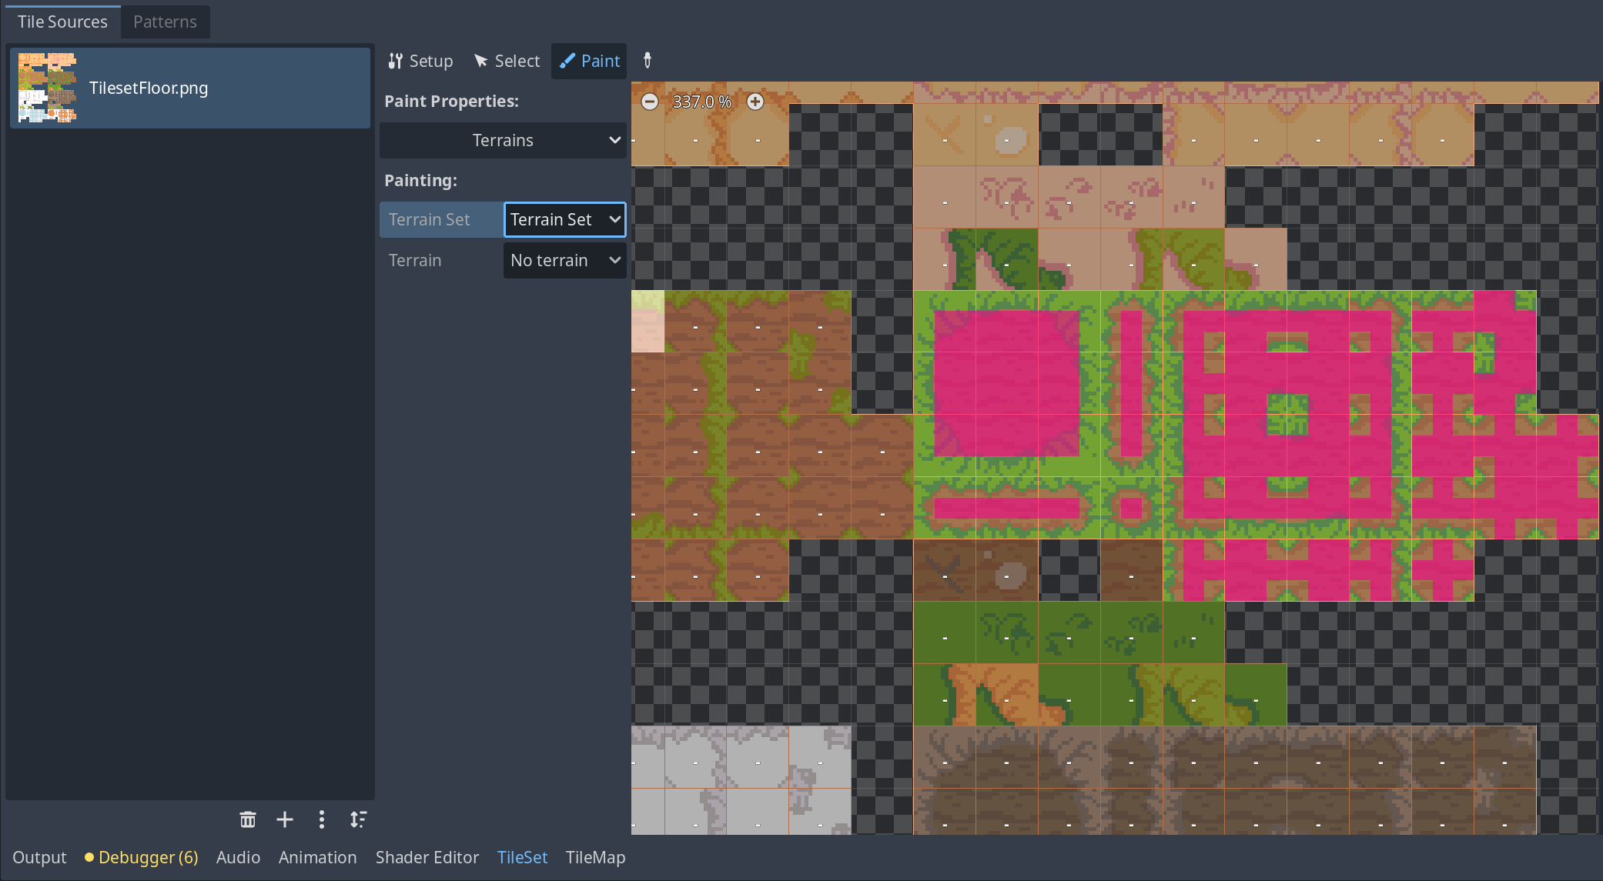Screen dimensions: 1603x881
Task: Switch to Setup mode
Action: click(x=420, y=61)
